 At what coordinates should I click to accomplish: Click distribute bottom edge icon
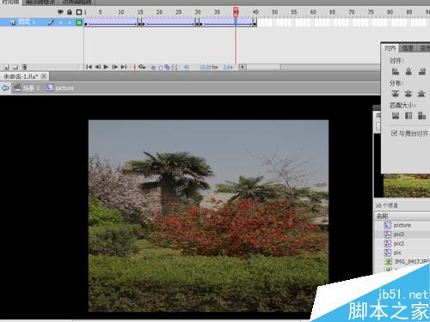(x=421, y=94)
